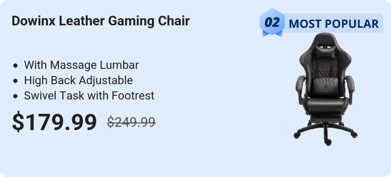Click the chair's headrest pillow
The width and height of the screenshot is (391, 177).
pyautogui.click(x=324, y=53)
